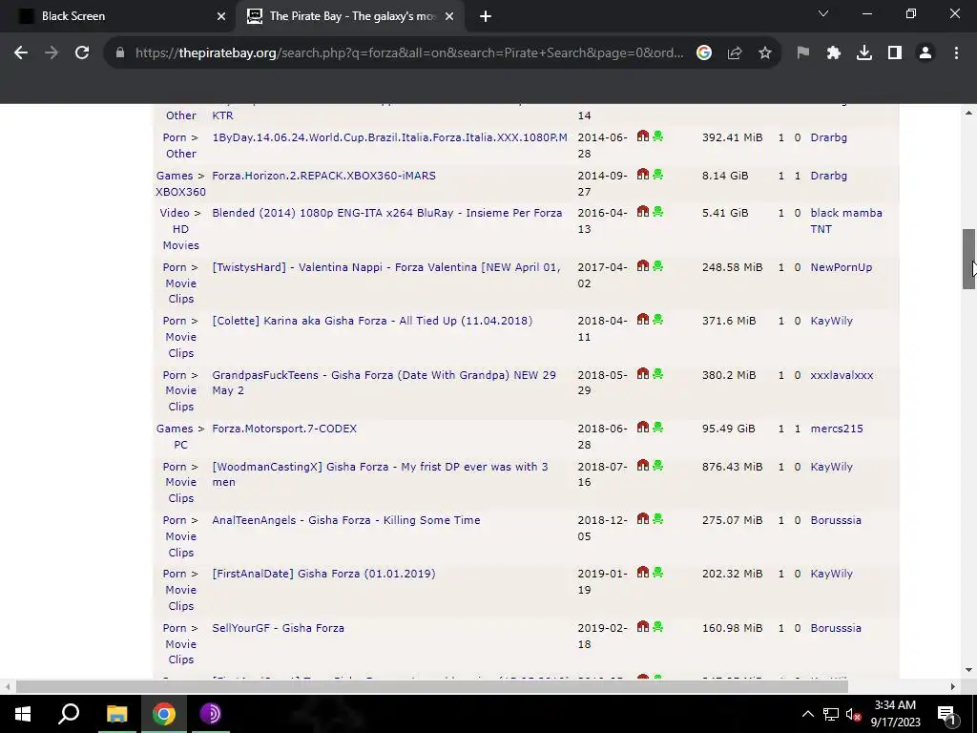
Task: Open the Blended (2014) 1080p torrent link
Action: pyautogui.click(x=387, y=213)
